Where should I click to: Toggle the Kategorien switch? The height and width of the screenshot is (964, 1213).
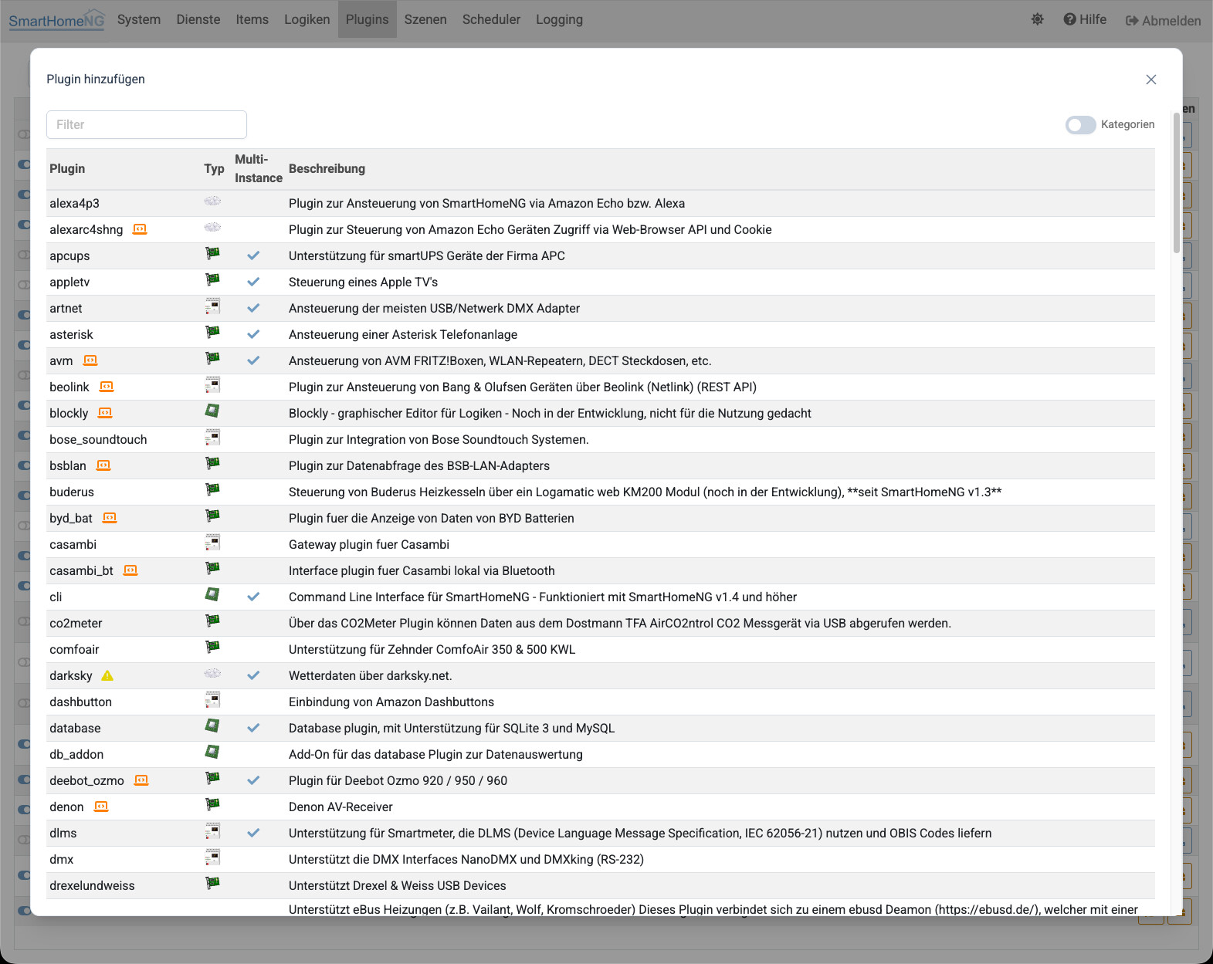(1080, 125)
